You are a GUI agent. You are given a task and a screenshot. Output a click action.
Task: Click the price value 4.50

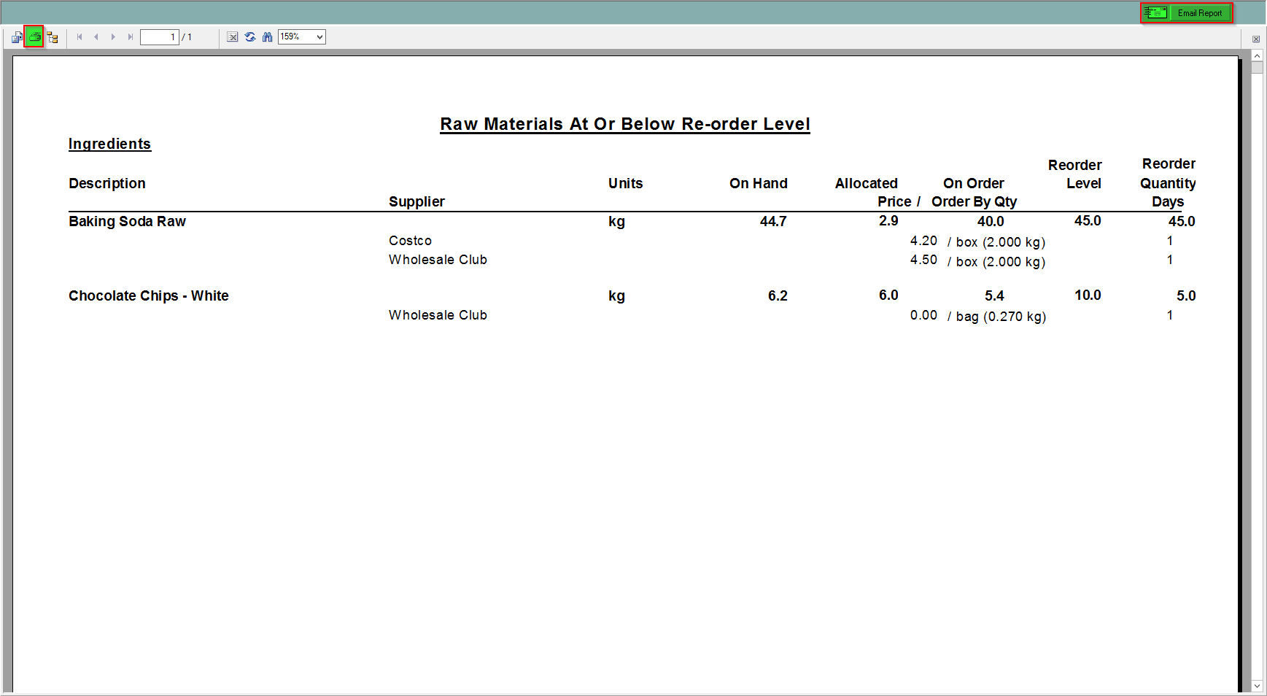point(923,260)
